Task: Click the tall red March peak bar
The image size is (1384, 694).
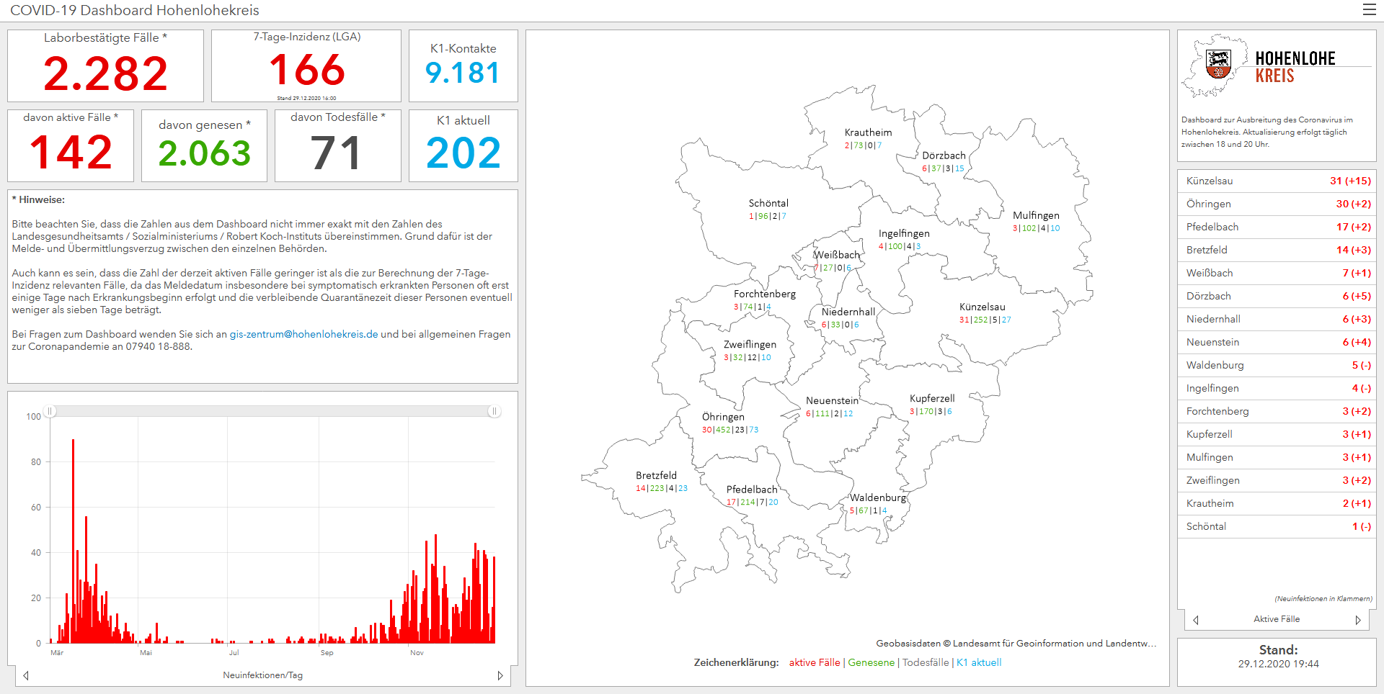Action: tap(73, 540)
